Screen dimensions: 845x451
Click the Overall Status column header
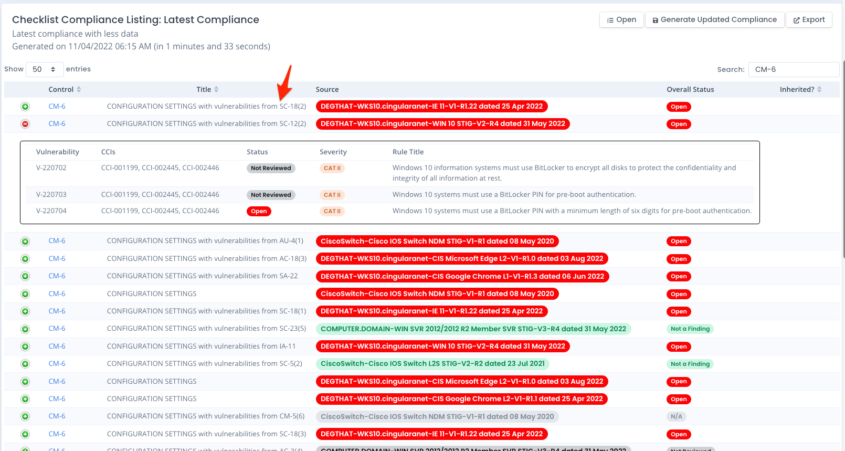pos(690,89)
